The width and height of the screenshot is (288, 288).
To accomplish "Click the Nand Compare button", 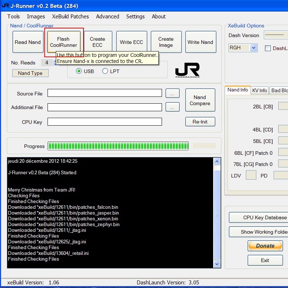I will [200, 100].
